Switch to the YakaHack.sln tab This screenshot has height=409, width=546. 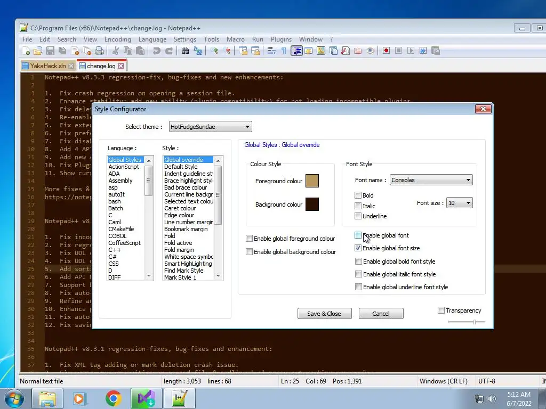(x=47, y=66)
